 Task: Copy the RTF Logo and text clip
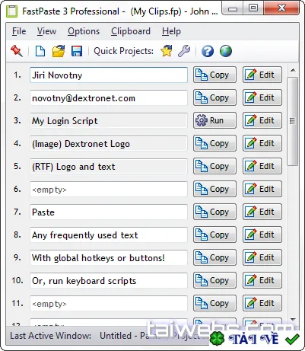214,166
